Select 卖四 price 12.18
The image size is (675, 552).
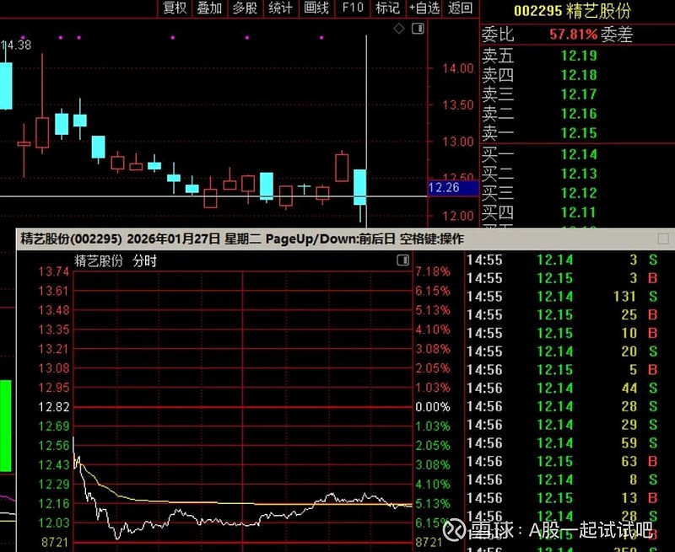point(579,75)
